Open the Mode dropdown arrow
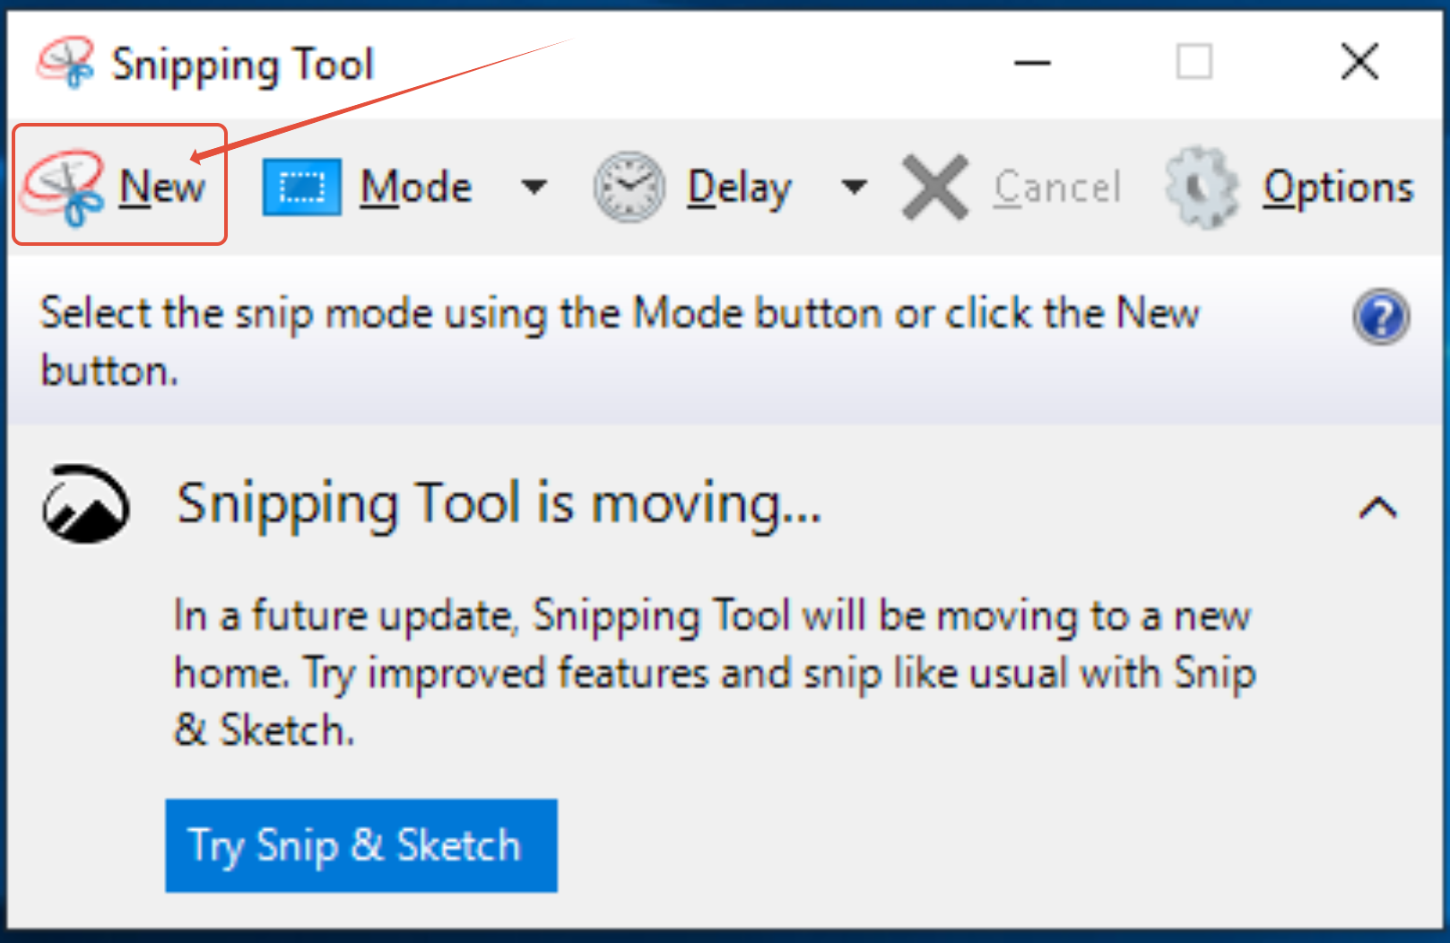Image resolution: width=1450 pixels, height=943 pixels. (534, 187)
